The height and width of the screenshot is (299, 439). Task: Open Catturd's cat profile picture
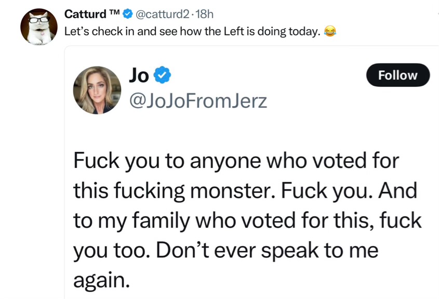39,26
